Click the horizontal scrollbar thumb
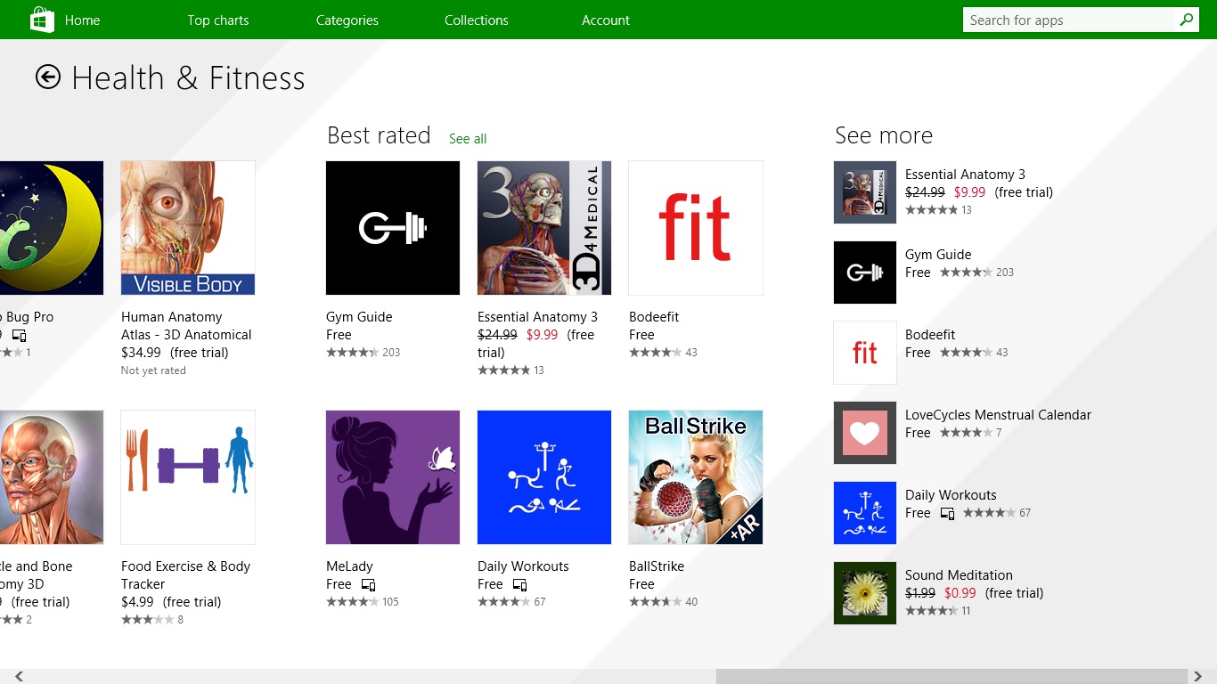Viewport: 1217px width, 684px height. pos(952,676)
